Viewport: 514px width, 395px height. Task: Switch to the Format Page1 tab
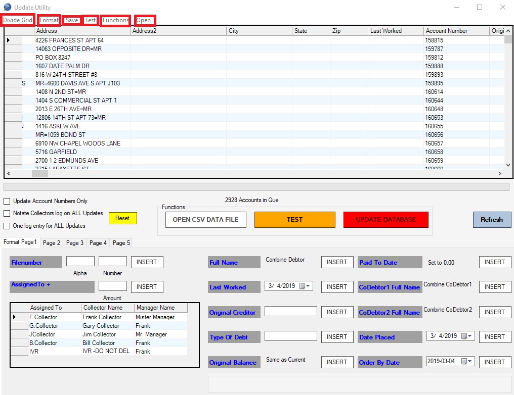tap(20, 242)
